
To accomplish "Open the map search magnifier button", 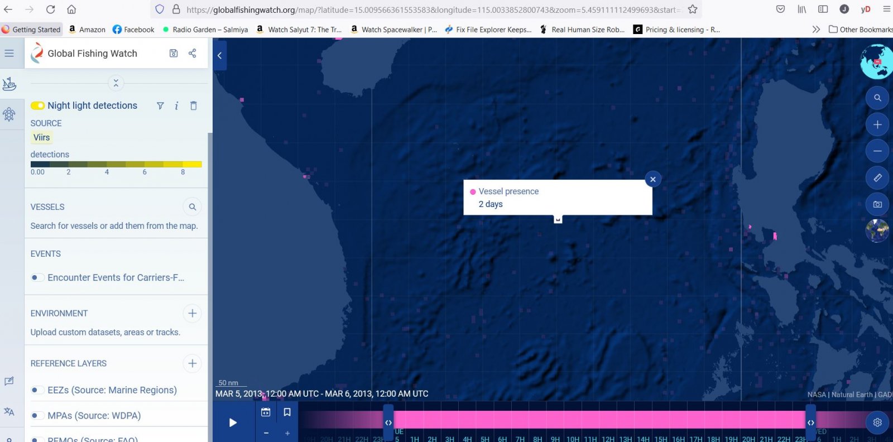I will (877, 98).
